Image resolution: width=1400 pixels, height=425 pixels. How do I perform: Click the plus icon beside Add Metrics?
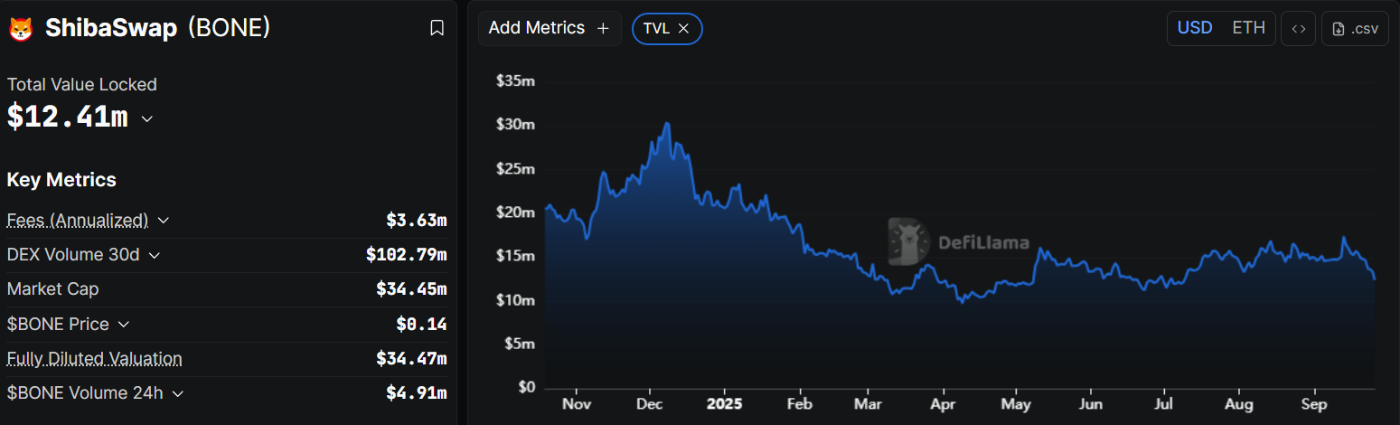tap(603, 29)
